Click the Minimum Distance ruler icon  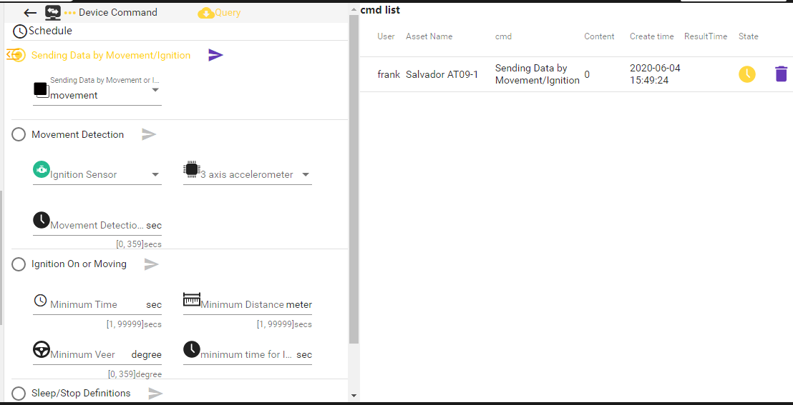pos(192,299)
